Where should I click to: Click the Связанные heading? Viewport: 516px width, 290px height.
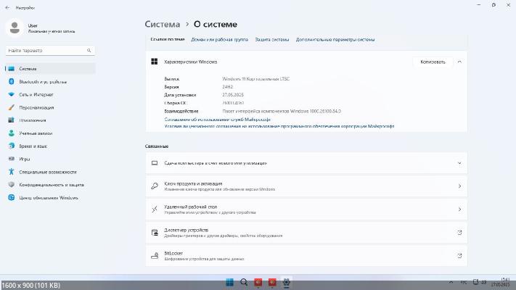[x=157, y=146]
